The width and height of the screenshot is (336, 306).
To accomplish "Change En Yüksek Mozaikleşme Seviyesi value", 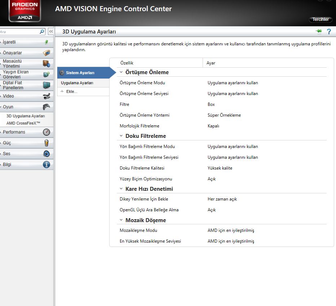I will pyautogui.click(x=231, y=241).
